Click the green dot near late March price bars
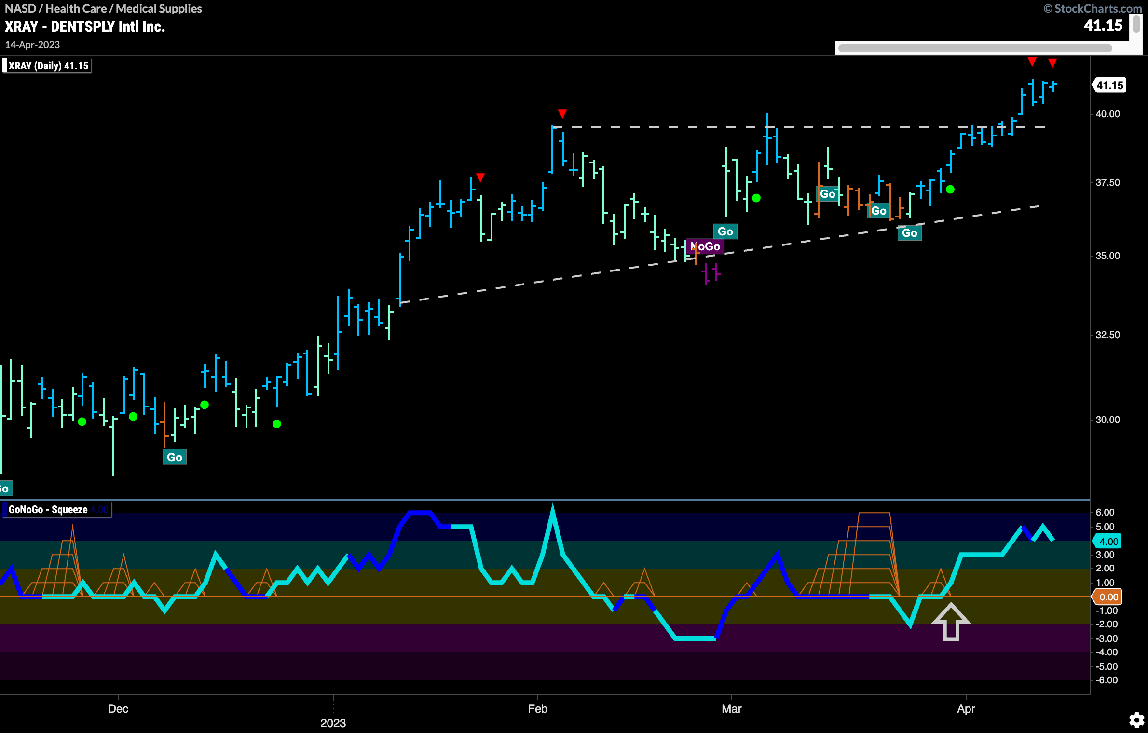This screenshot has height=733, width=1148. point(950,190)
